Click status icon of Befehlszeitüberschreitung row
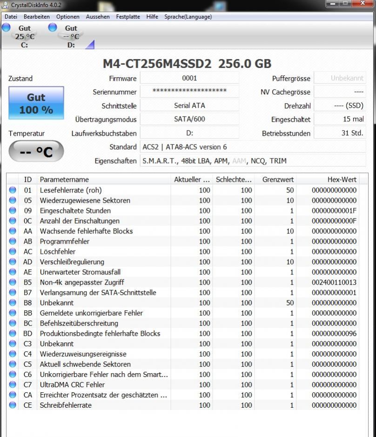Screen dimensions: 376x437 tap(13, 323)
